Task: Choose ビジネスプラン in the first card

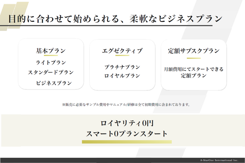Action: point(54,83)
